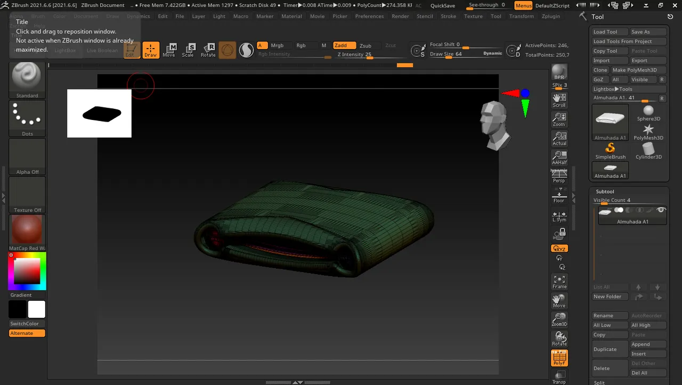682x385 pixels.
Task: Toggle Almuhada A1 subtool eye visibility
Action: (x=661, y=211)
